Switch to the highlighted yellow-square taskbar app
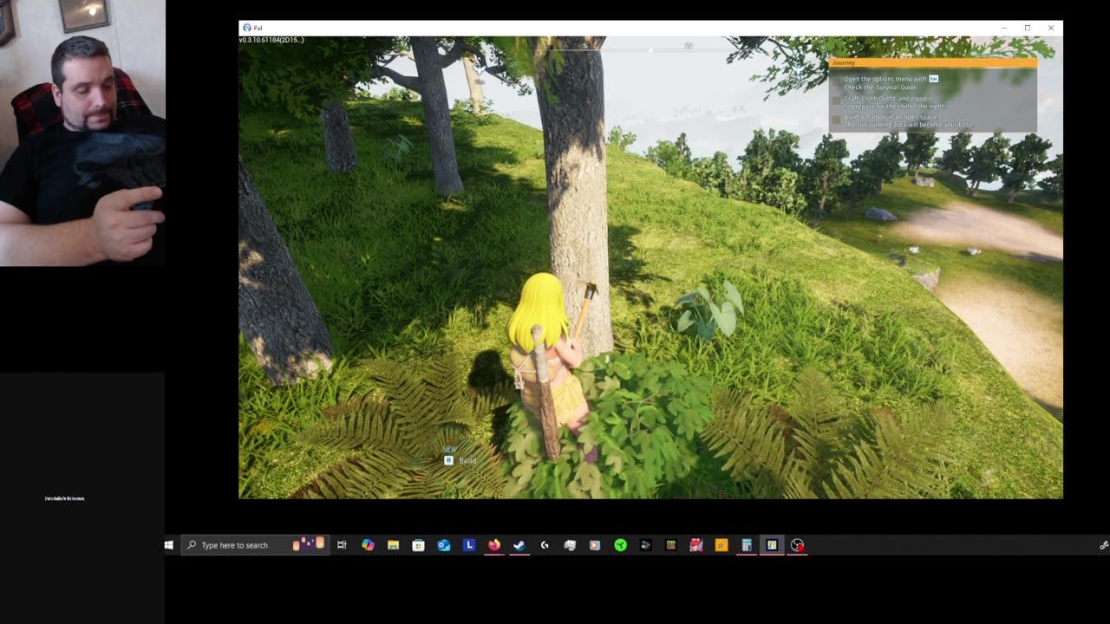 (772, 545)
